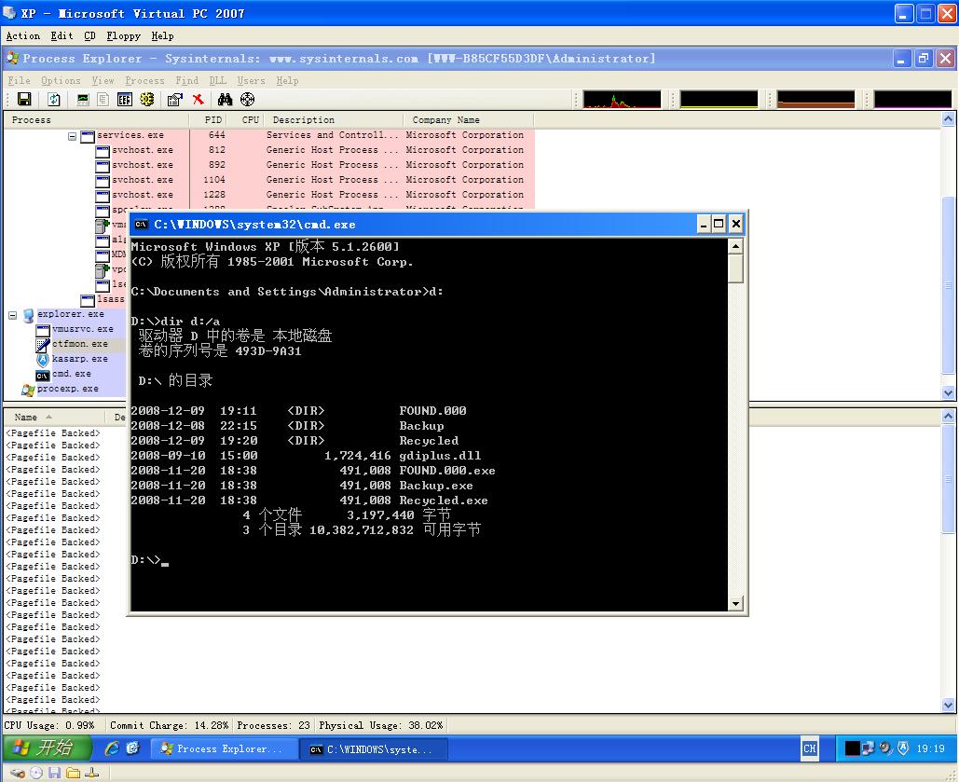959x782 pixels.
Task: Click the Virtual PC shared folder status icon
Action: [x=73, y=773]
